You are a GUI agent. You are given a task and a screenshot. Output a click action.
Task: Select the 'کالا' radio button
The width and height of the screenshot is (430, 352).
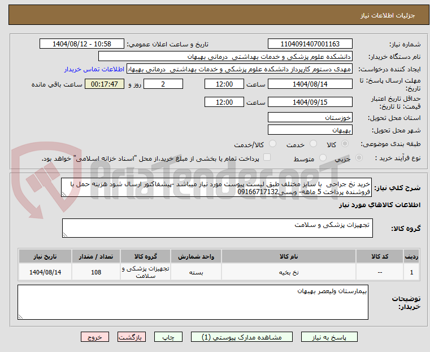[357, 144]
